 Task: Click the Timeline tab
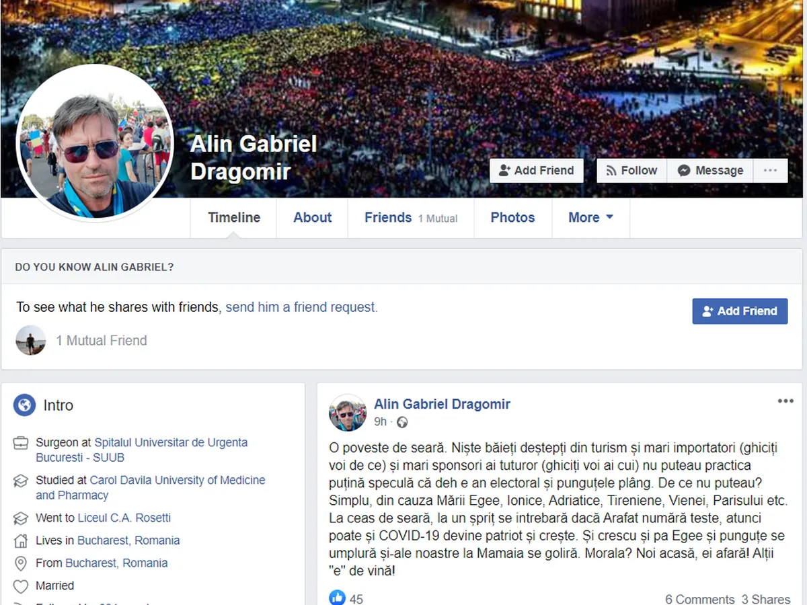(x=234, y=218)
